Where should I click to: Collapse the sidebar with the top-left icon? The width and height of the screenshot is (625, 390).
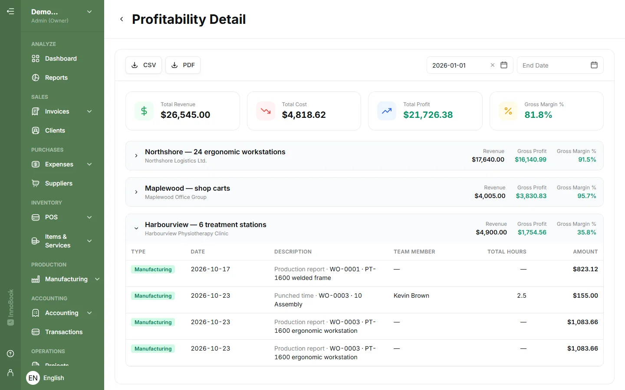[x=10, y=11]
